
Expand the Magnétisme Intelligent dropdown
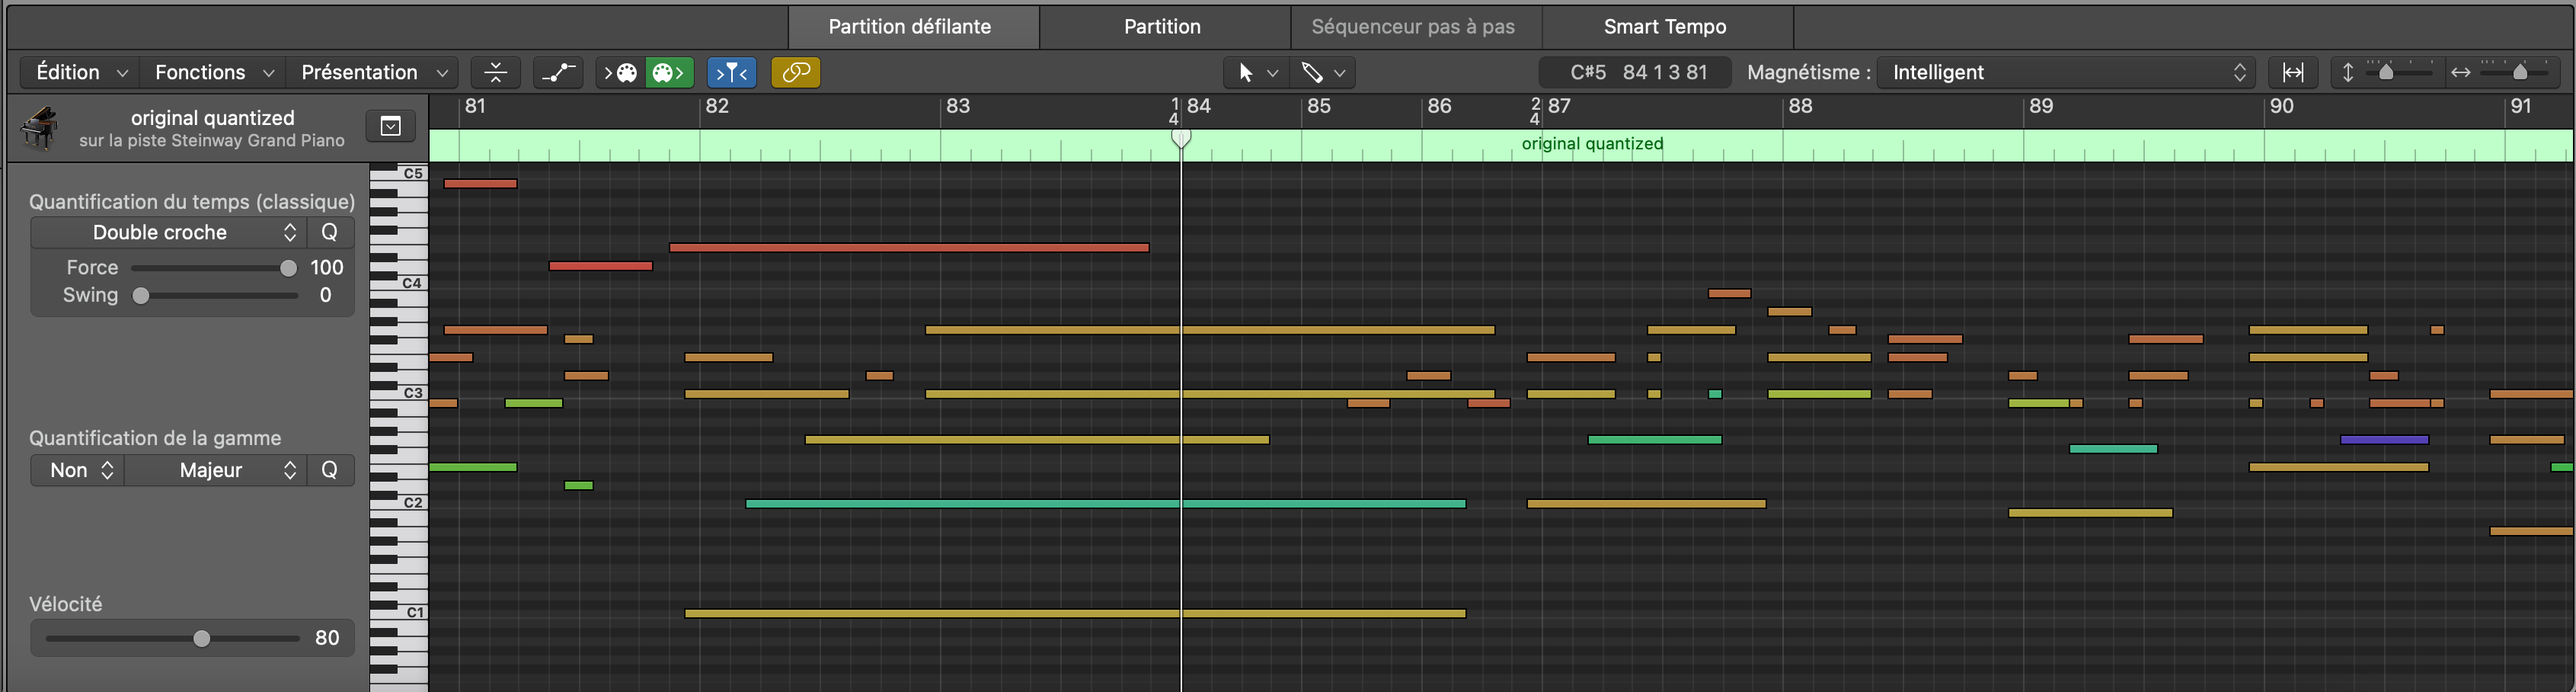(x=2067, y=72)
